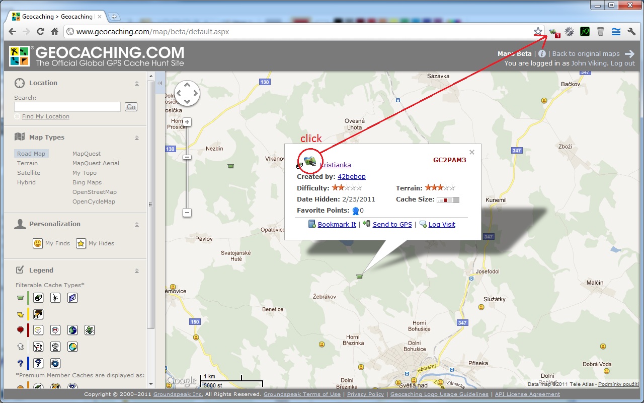This screenshot has width=644, height=403.
Task: Click the zoom out minus button on map
Action: tap(187, 213)
